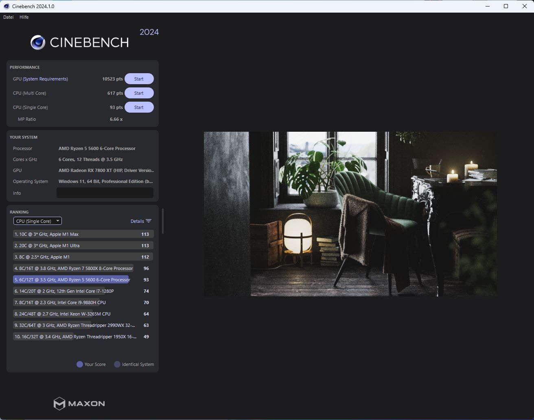Click the Windows 11 operating system text
534x420 pixels.
coord(106,181)
